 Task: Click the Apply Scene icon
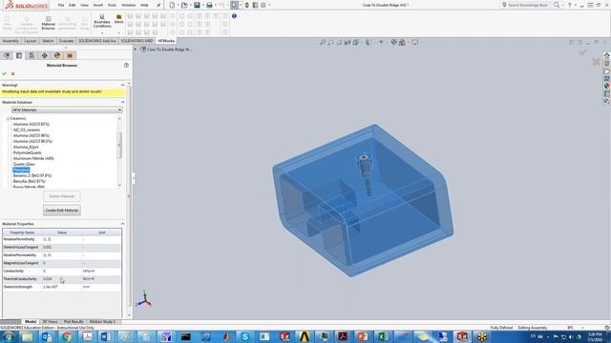coord(402,42)
